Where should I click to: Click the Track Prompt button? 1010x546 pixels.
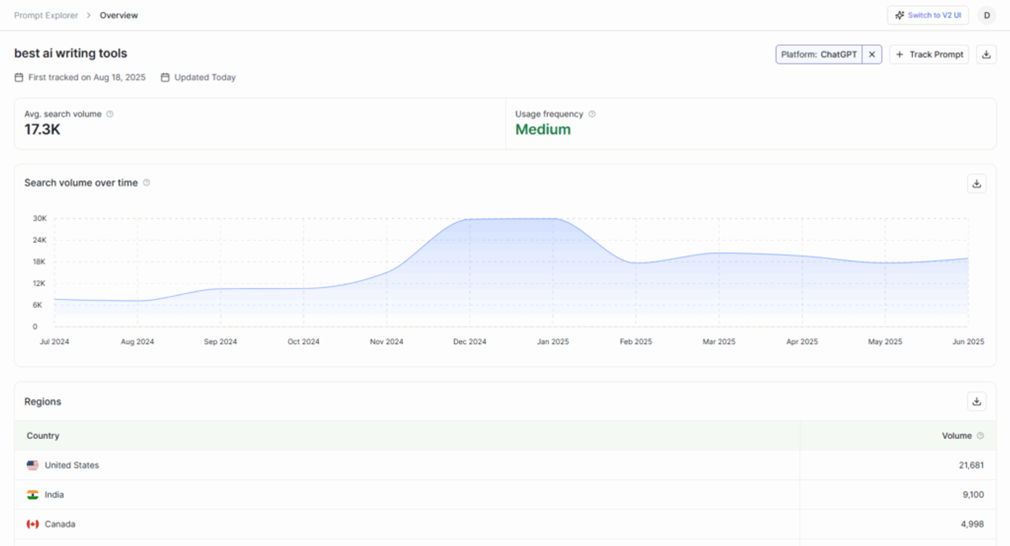coord(929,54)
